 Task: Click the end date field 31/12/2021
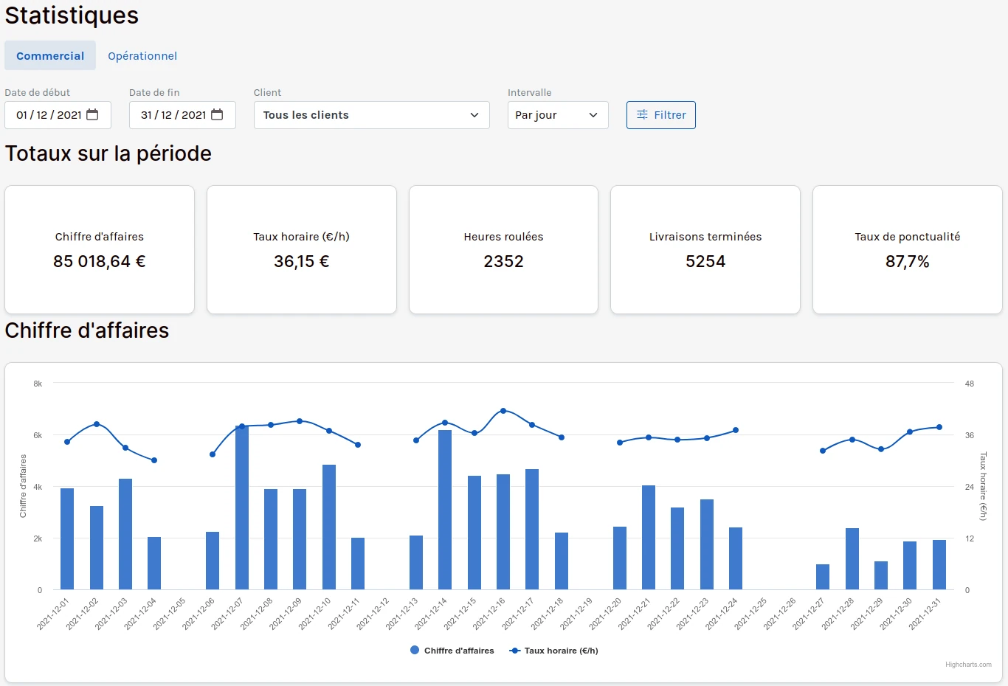coord(182,115)
